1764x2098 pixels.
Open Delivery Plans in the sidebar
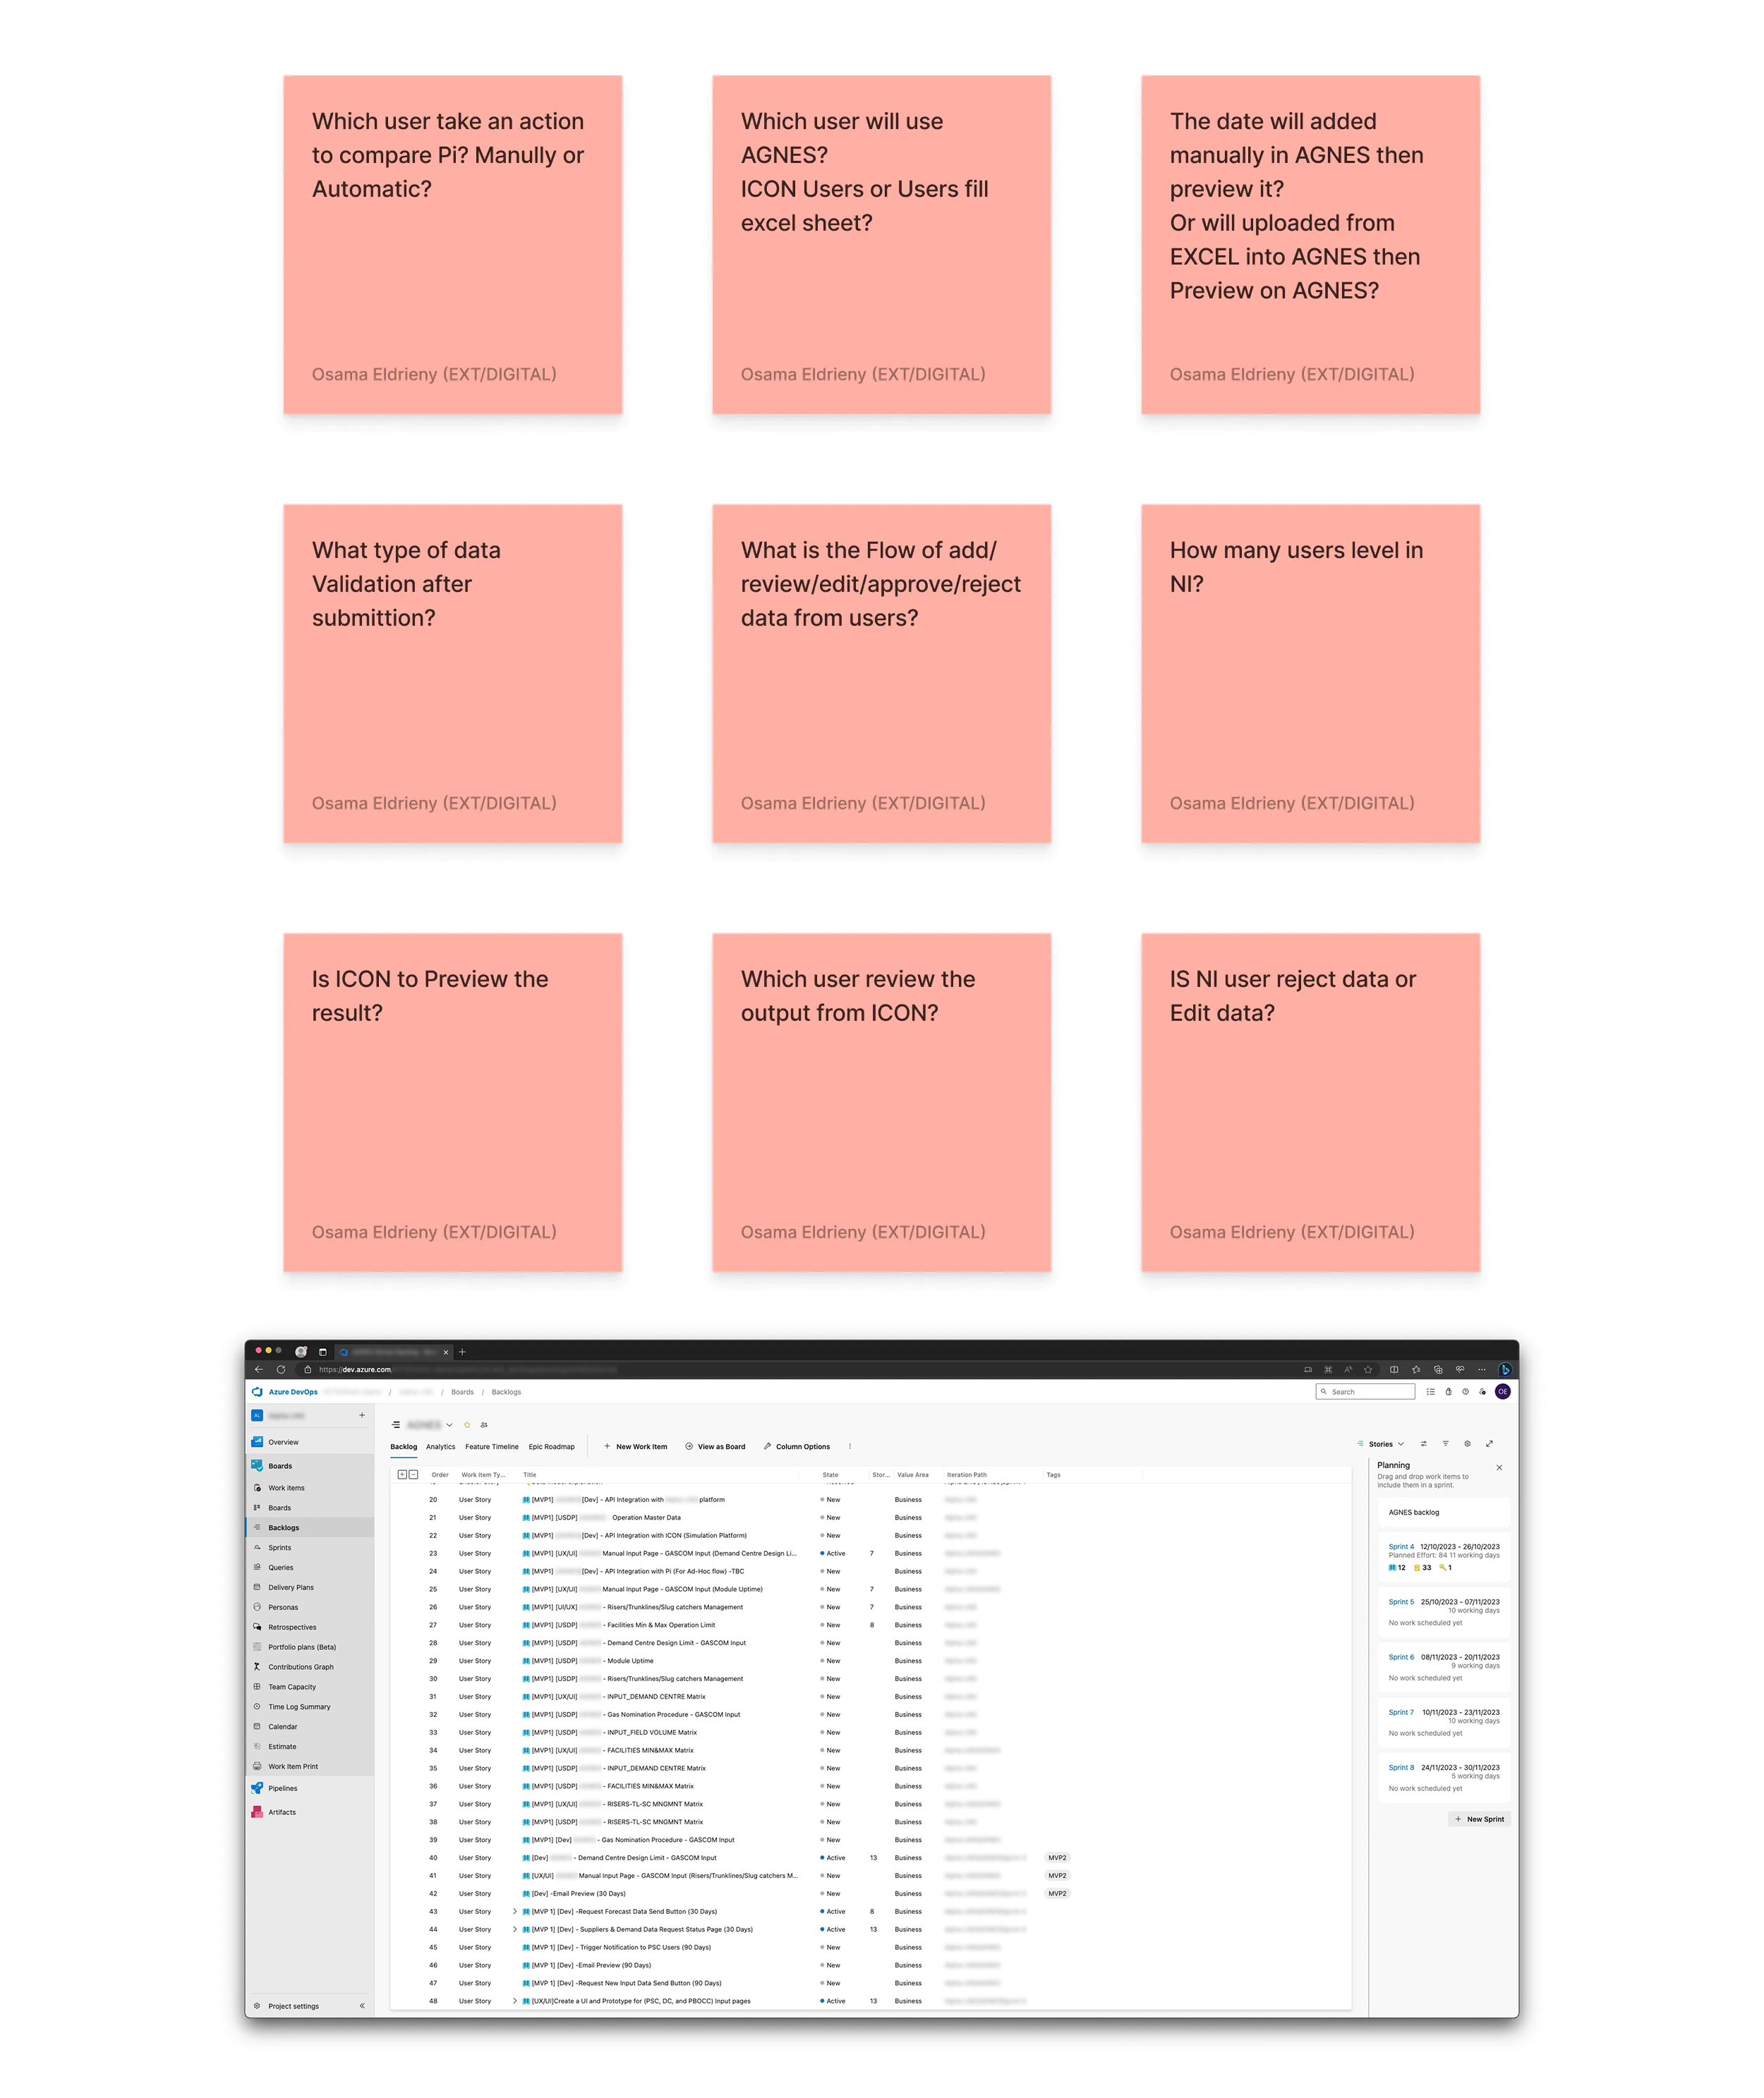pos(291,1588)
